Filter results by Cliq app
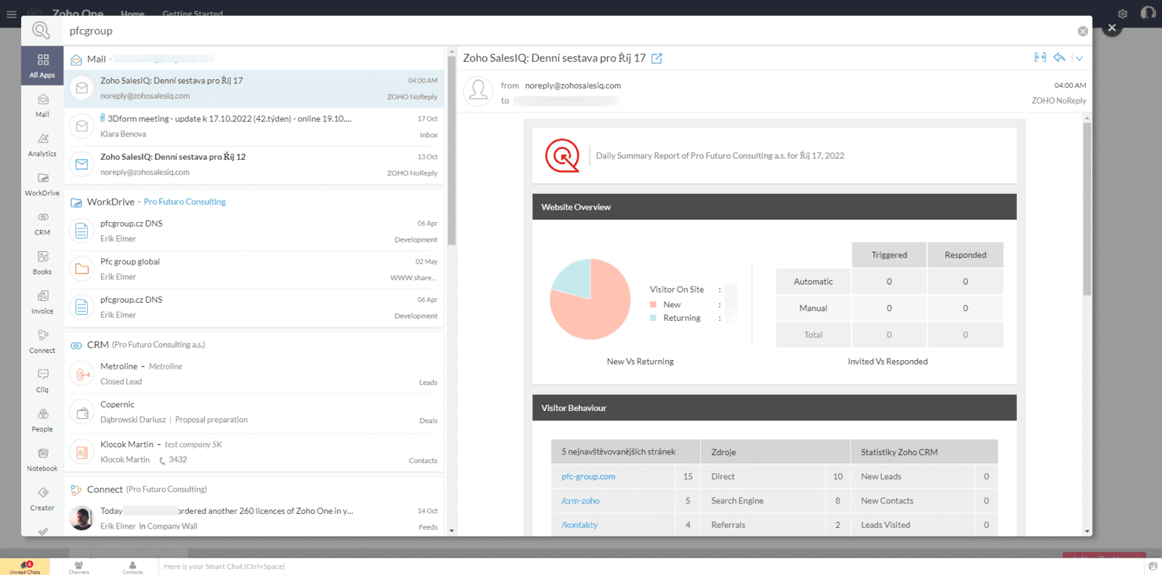Screen dimensions: 1162x575 (x=42, y=380)
